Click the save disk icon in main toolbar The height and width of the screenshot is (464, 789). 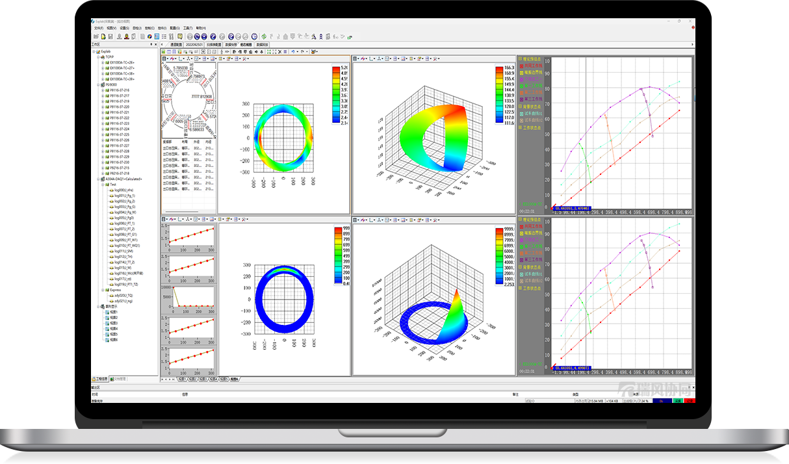pyautogui.click(x=111, y=36)
